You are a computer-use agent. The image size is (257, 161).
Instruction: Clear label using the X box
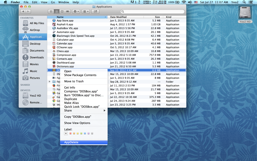pos(66,133)
